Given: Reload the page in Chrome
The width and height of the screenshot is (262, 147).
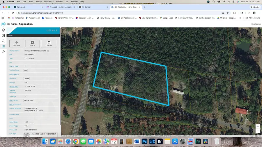Looking at the screenshot, I should coord(13,13).
